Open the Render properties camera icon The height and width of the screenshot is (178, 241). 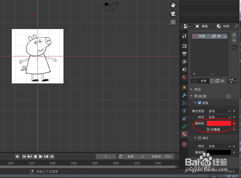tap(184, 46)
